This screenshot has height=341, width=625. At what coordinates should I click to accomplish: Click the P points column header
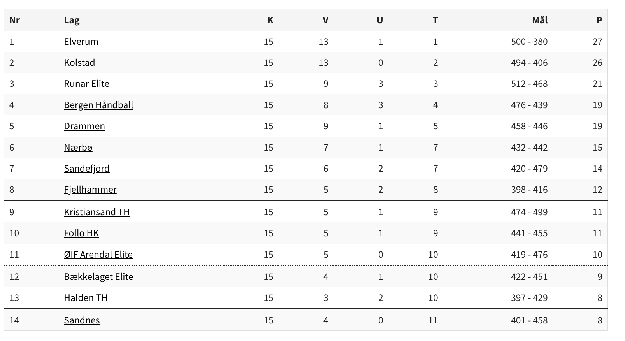[599, 20]
